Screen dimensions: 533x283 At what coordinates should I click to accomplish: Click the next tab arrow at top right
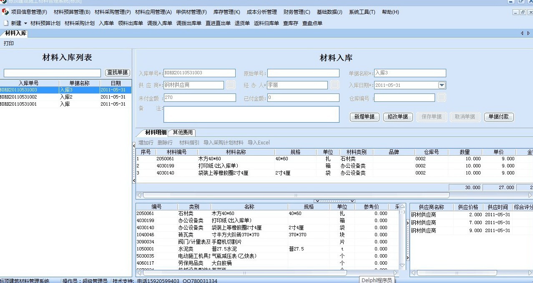pos(528,33)
